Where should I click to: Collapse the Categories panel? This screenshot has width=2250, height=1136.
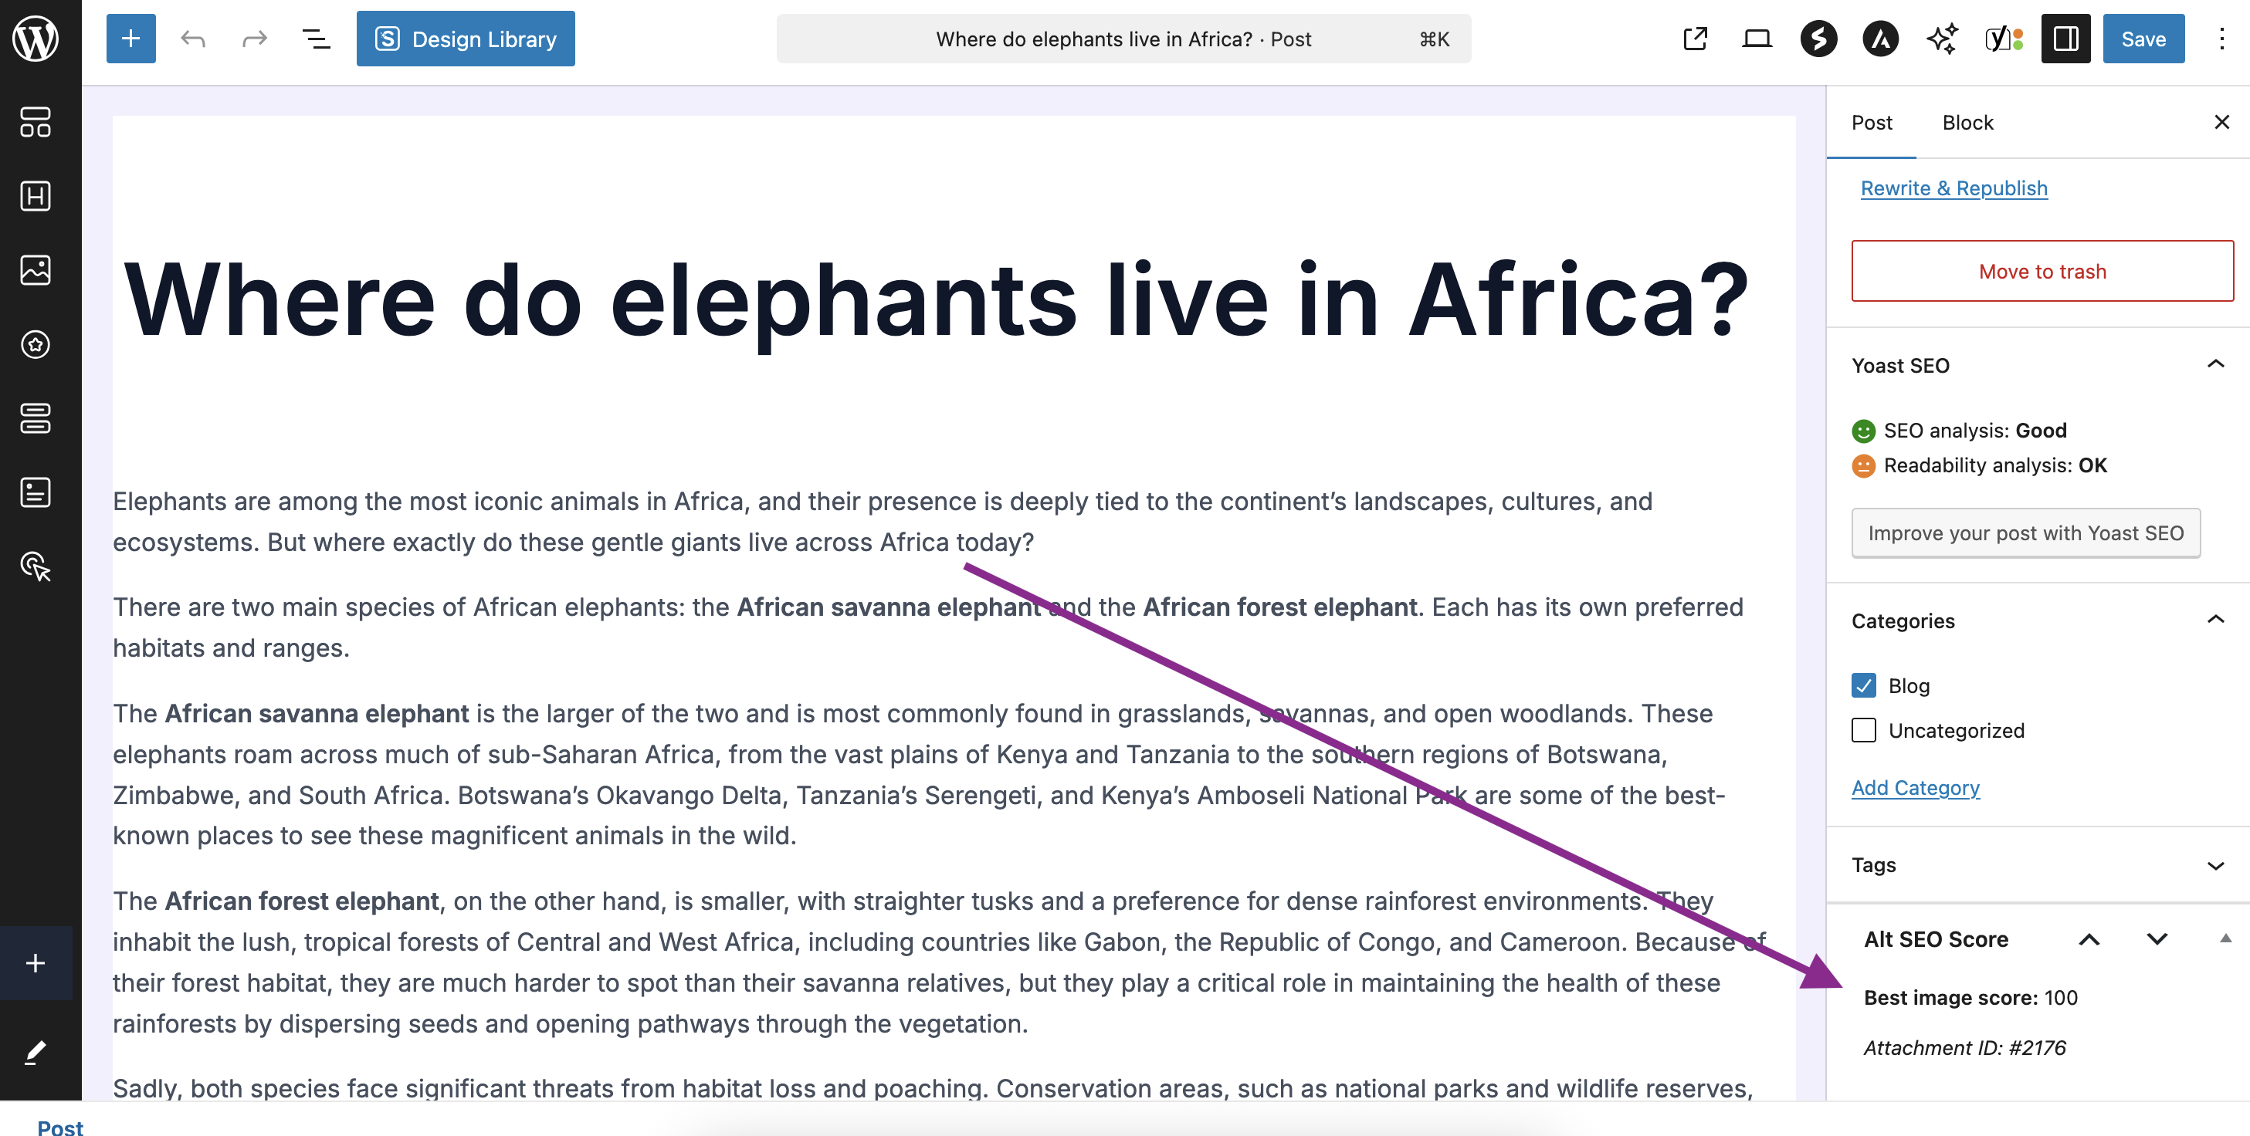(2215, 620)
